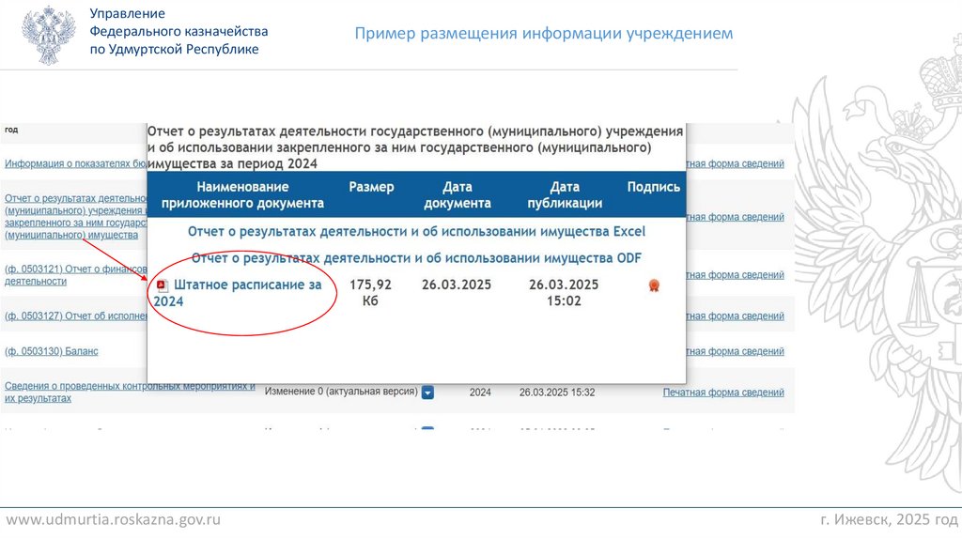
Task: Click the Дата документа column header
Action: tap(458, 195)
